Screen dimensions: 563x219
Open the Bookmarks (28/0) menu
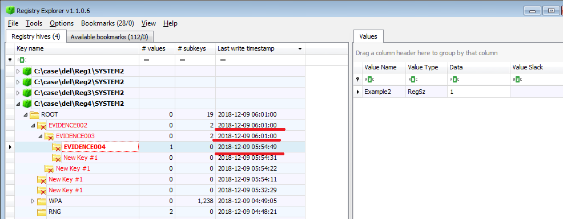tap(107, 23)
